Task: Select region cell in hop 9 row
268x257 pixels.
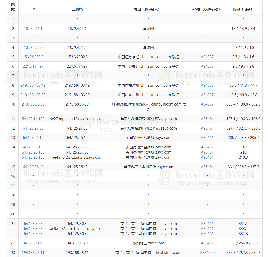Action: pyautogui.click(x=148, y=95)
